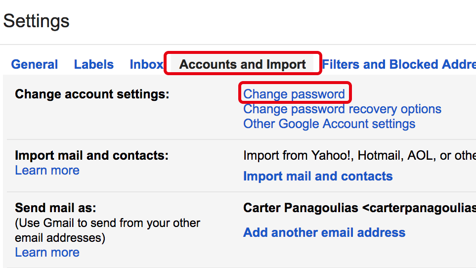Select the Accounts and Import tab
The width and height of the screenshot is (476, 268).
point(243,65)
